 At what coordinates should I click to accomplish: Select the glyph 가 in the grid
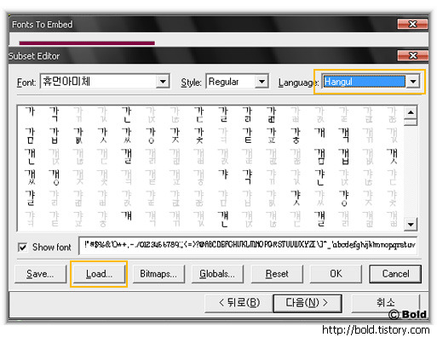tap(30, 112)
